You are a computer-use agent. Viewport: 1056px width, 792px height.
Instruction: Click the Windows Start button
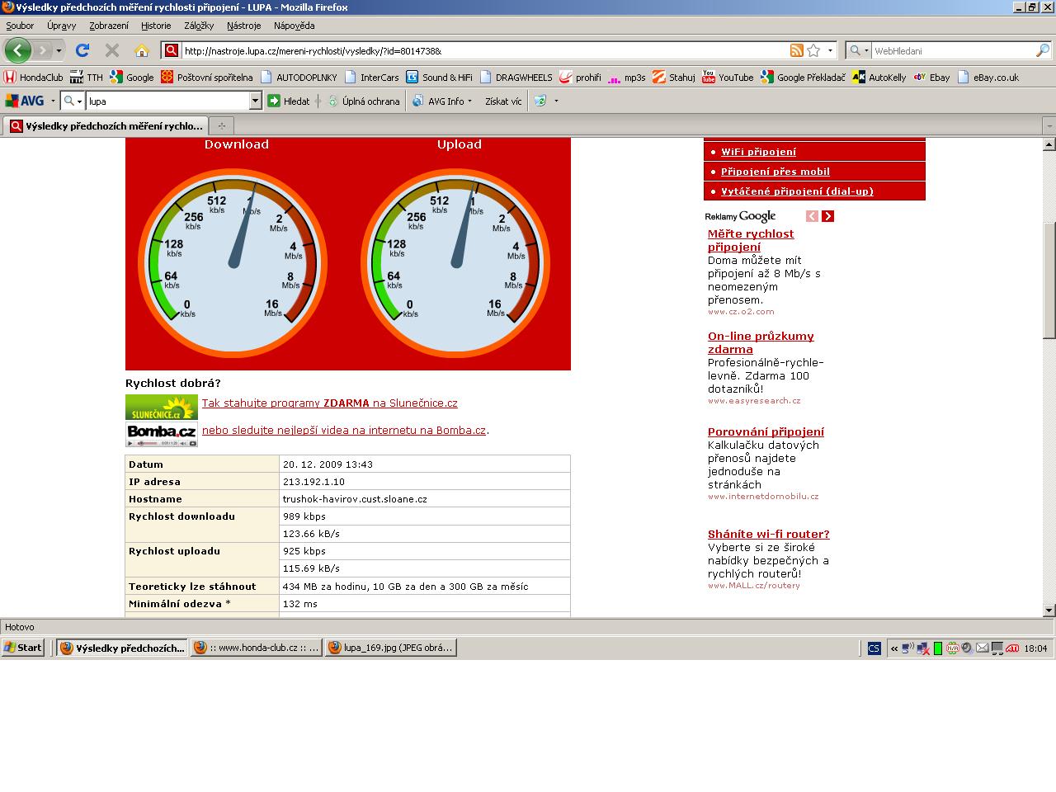23,648
